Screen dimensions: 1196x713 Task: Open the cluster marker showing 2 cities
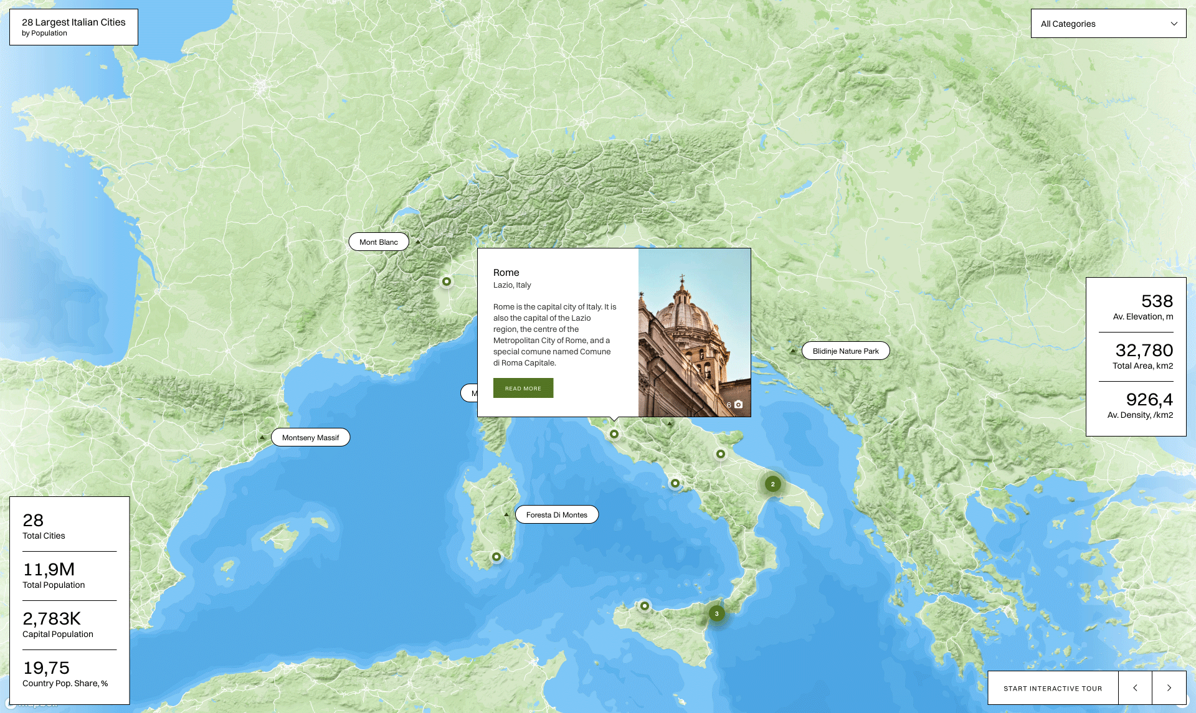tap(773, 484)
